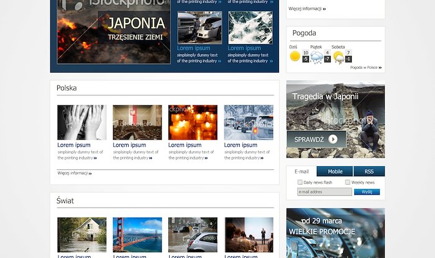
Task: Open the JAPONIA Trzęsienie Ziemi featured image
Action: pos(114,32)
